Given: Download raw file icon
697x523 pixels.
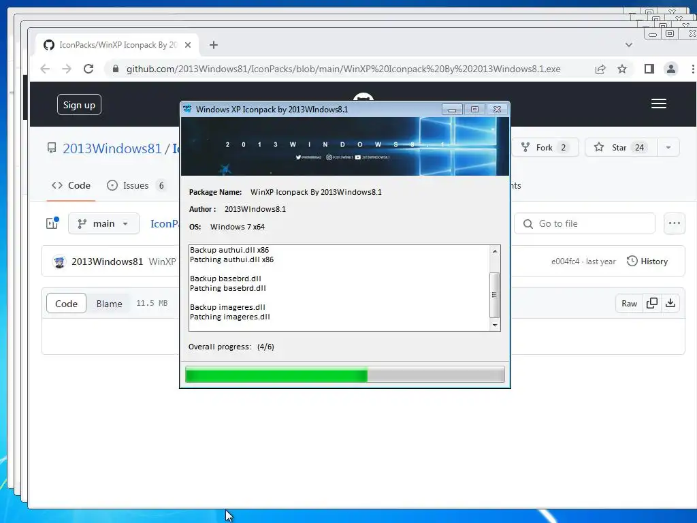Looking at the screenshot, I should coord(670,303).
